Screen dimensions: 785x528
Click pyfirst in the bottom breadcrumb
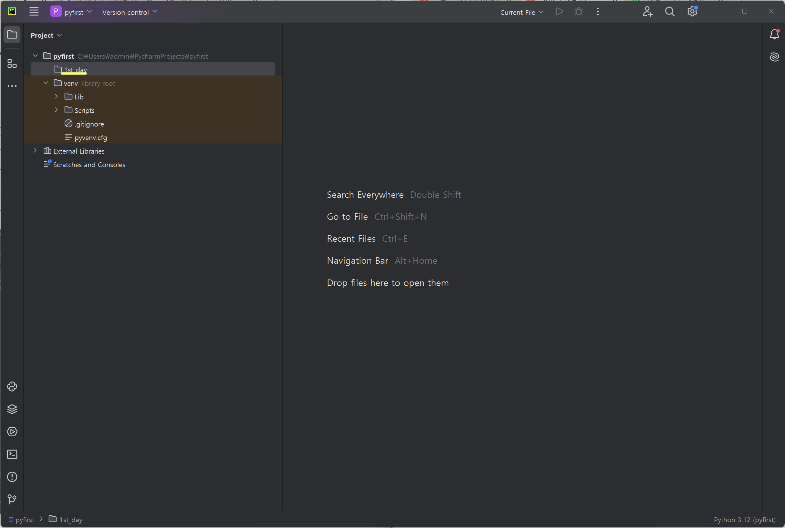coord(22,520)
